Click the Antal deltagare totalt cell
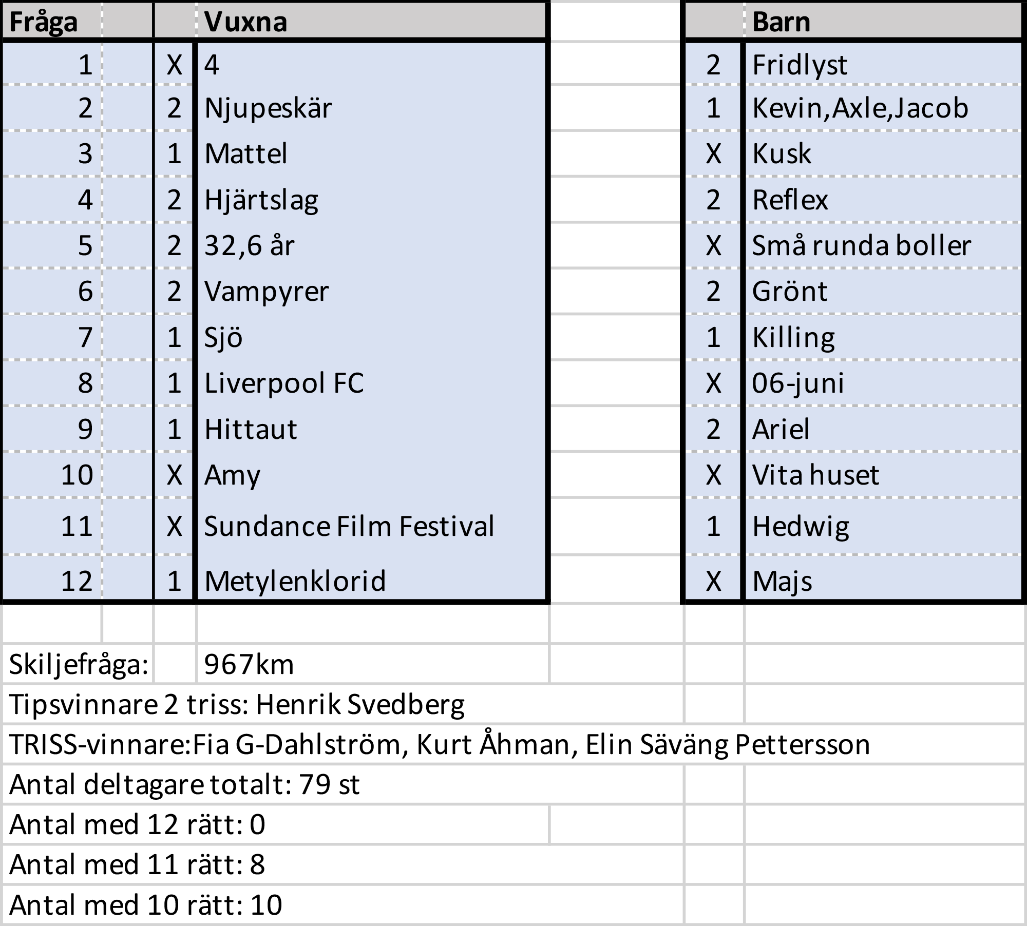 184,784
